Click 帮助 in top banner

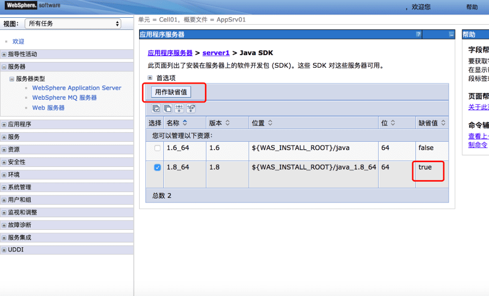(472, 7)
